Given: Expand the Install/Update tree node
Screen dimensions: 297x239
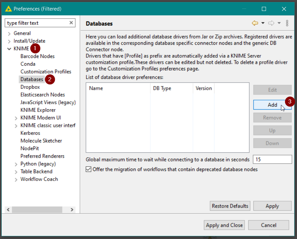Looking at the screenshot, I should pyautogui.click(x=9, y=41).
